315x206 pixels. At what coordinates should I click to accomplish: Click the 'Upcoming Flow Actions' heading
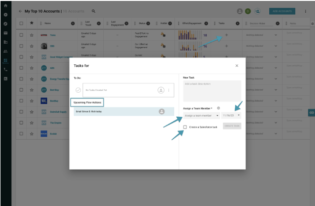click(87, 103)
